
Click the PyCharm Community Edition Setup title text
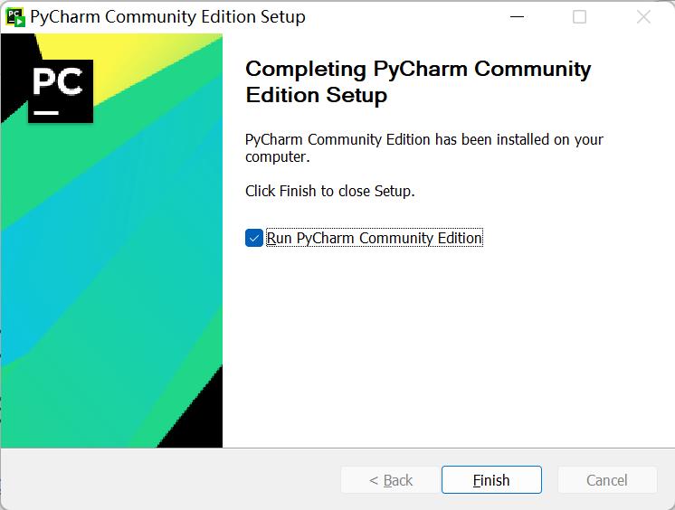click(x=168, y=17)
